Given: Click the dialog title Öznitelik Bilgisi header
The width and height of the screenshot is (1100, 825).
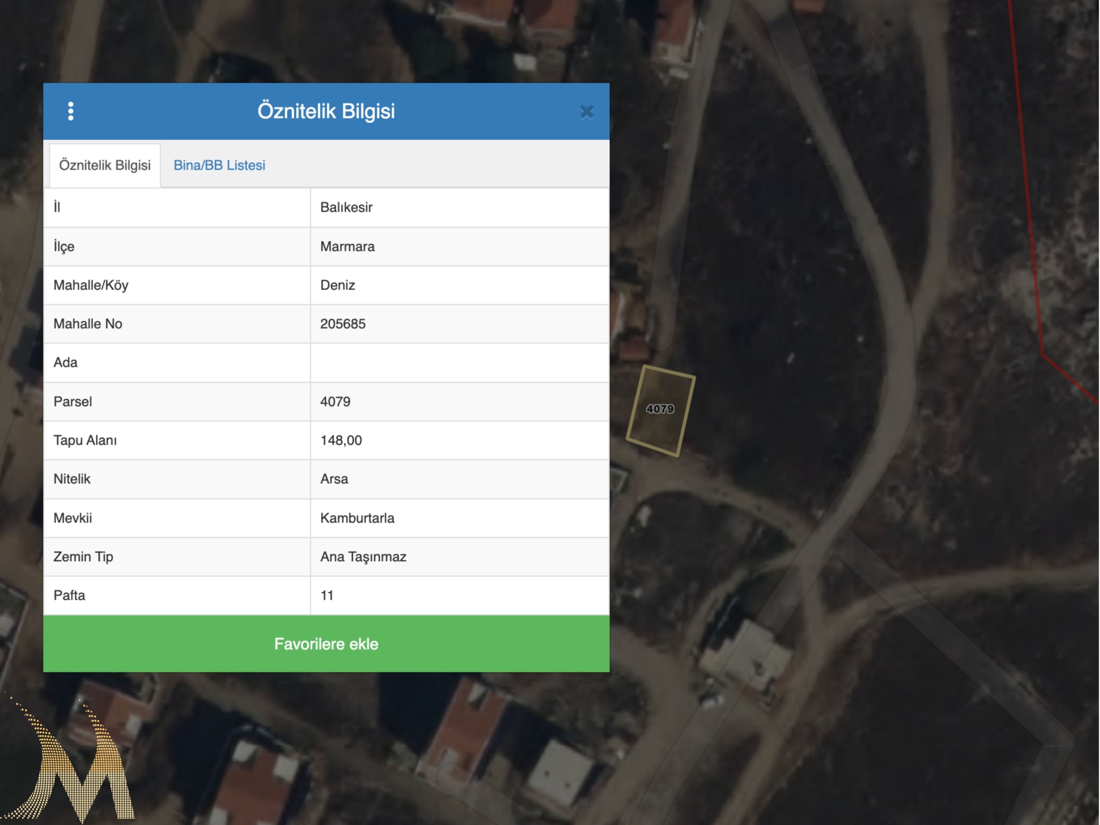Looking at the screenshot, I should pyautogui.click(x=326, y=111).
